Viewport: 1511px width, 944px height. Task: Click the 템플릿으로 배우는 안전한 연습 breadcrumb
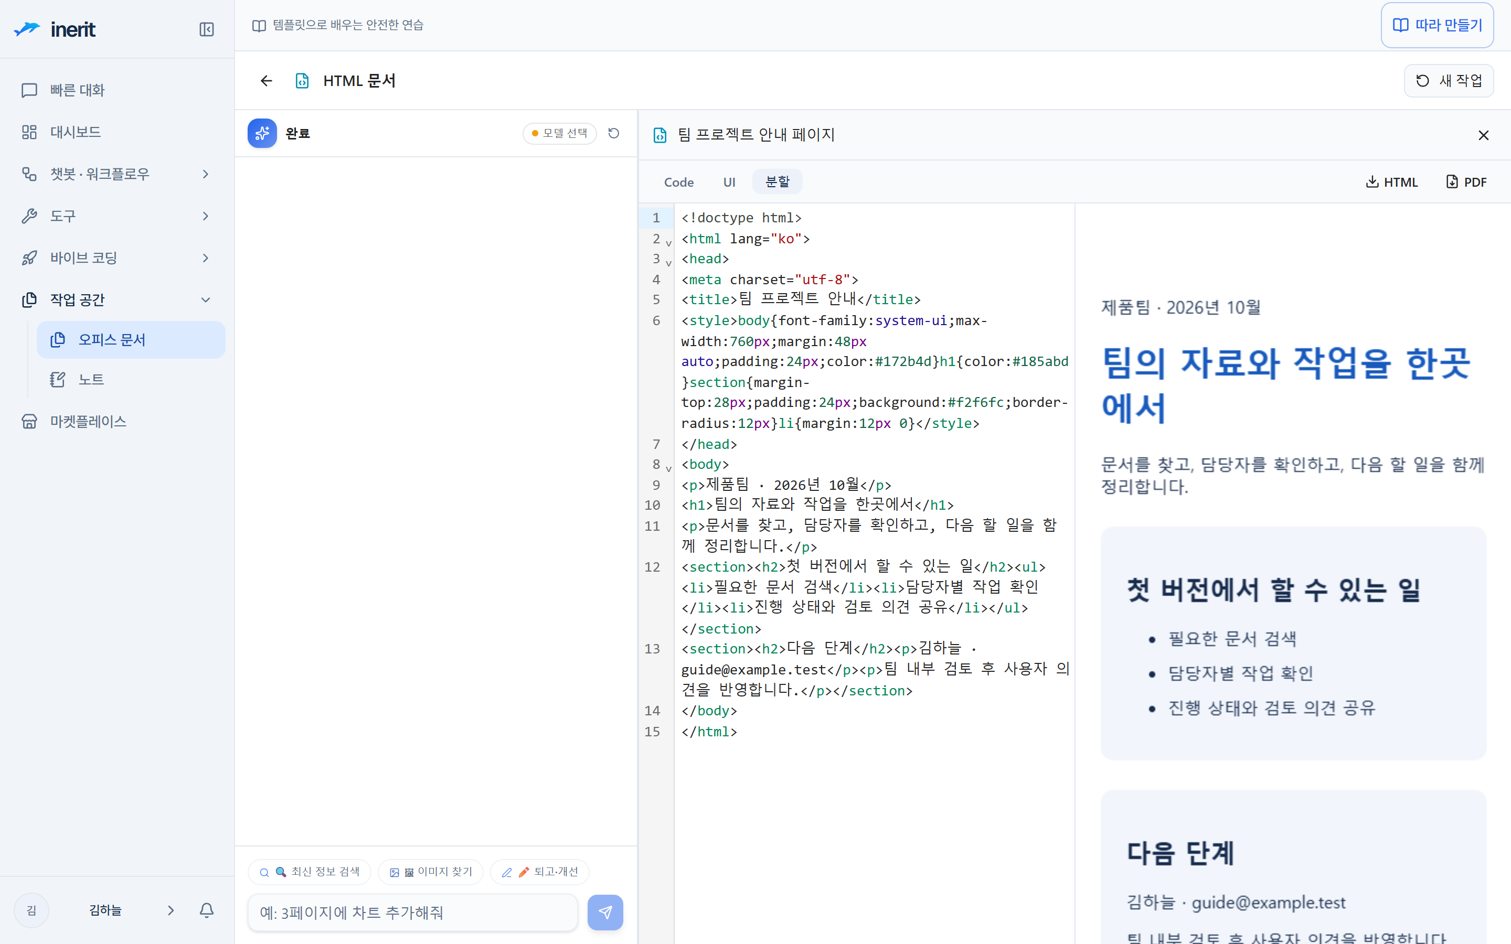[x=338, y=25]
